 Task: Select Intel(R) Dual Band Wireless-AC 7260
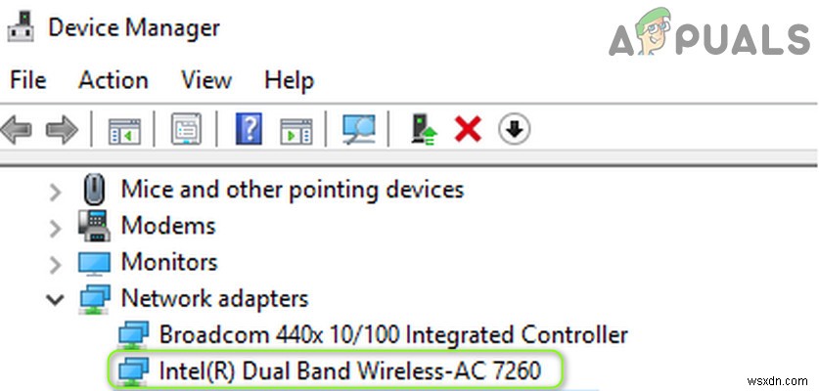click(348, 370)
